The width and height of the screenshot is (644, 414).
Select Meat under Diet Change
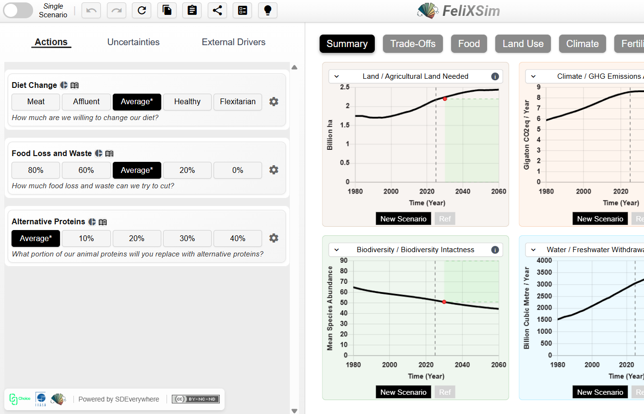(36, 102)
